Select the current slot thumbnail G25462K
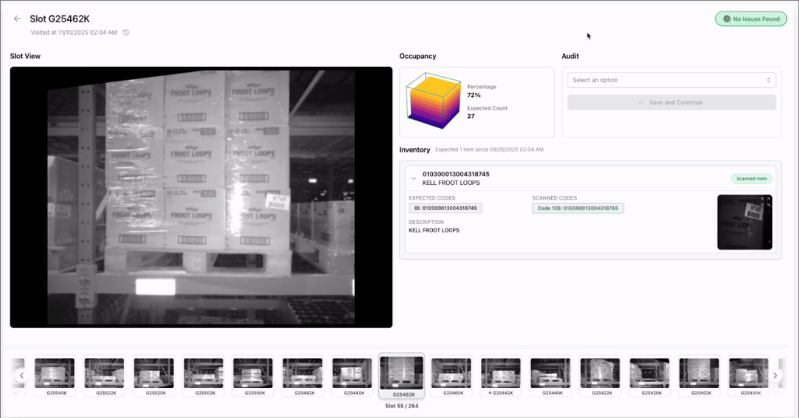The width and height of the screenshot is (799, 418). [402, 375]
